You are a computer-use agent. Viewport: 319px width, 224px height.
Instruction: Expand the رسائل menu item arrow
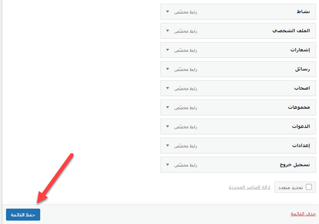168,69
